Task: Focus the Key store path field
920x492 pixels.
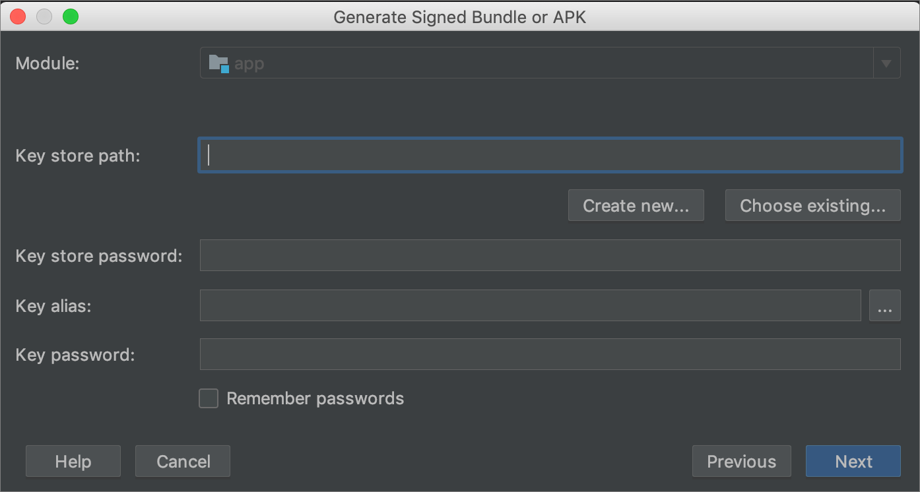Action: point(550,155)
